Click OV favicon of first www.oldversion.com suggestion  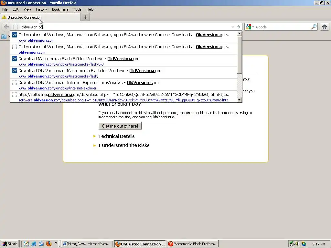15,35
